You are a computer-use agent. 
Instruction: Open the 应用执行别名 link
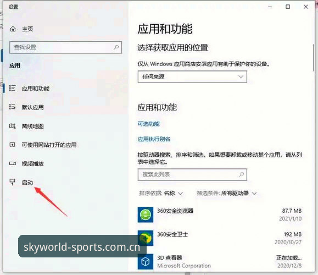(154, 139)
